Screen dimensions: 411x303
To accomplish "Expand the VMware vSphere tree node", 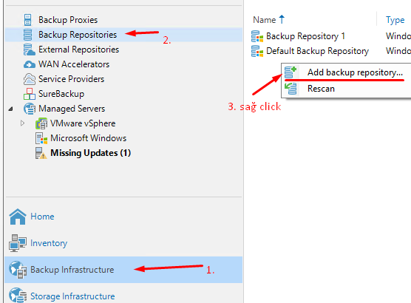I will 22,123.
